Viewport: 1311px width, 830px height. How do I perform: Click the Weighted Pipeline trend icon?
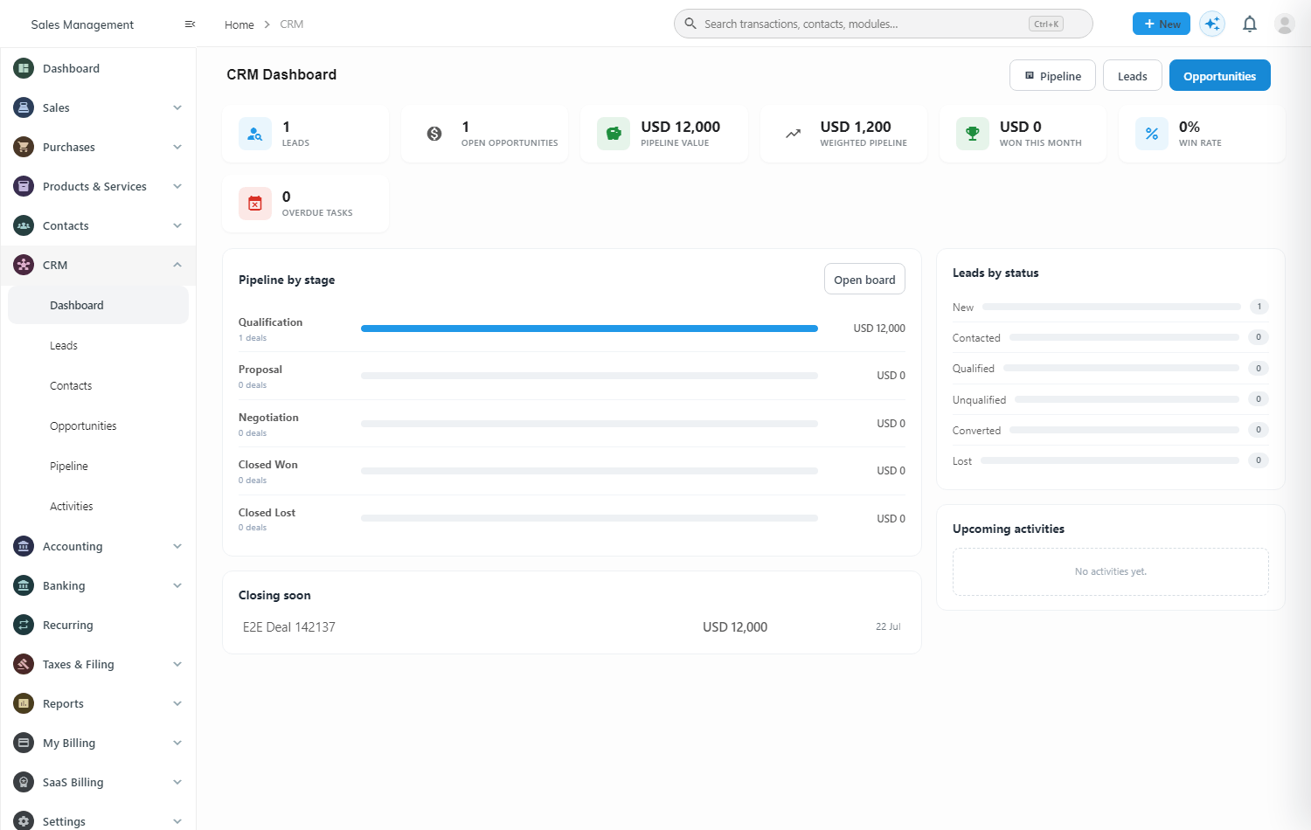793,134
